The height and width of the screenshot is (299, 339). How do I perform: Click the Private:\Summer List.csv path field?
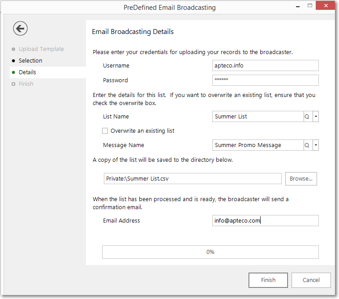tap(193, 179)
